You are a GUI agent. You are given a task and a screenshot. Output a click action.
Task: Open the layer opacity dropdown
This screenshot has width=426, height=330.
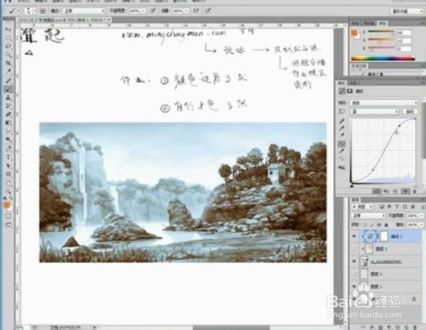(x=421, y=216)
